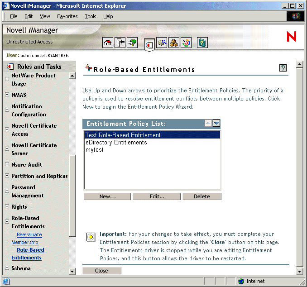Screen dimensions: 307x287
Task: Click main pane scrollbar up arrow
Action: click(x=300, y=64)
